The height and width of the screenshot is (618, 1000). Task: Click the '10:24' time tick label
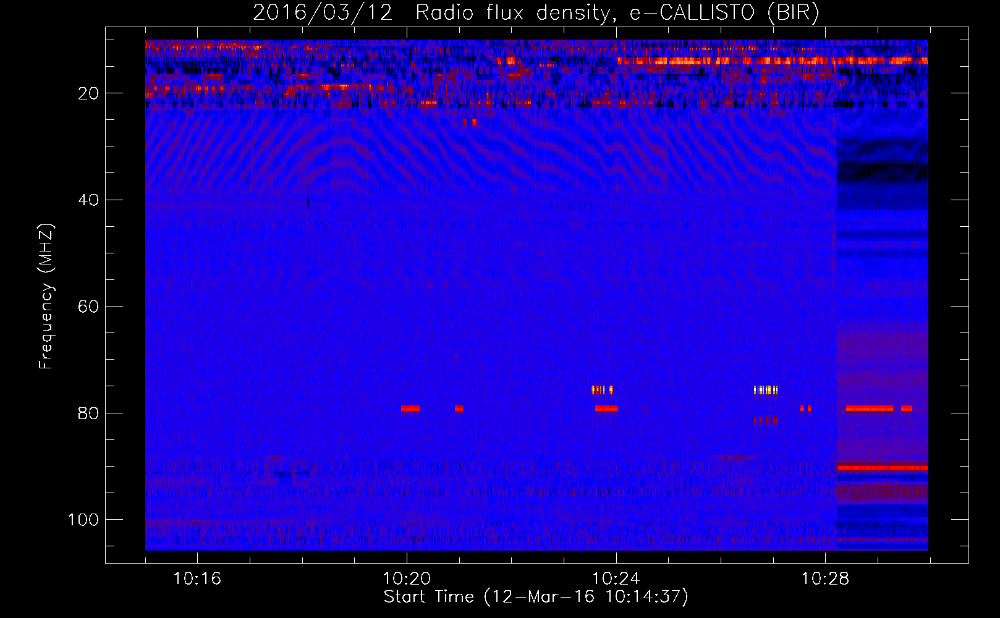coord(616,579)
